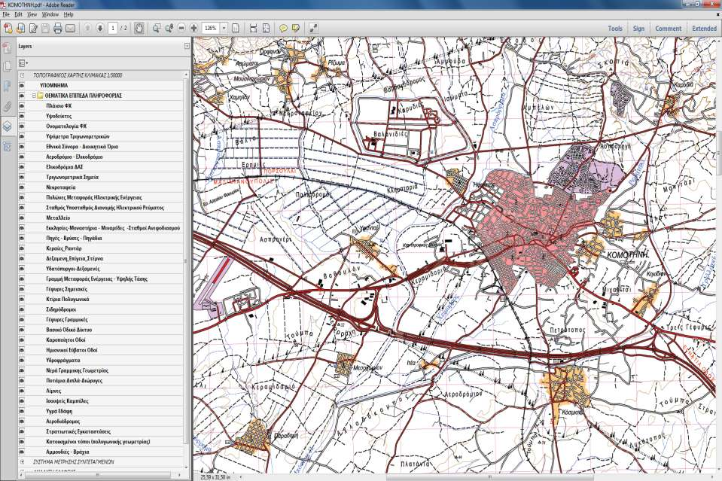This screenshot has width=722, height=481.
Task: Open the Extended pane
Action: coord(704,29)
